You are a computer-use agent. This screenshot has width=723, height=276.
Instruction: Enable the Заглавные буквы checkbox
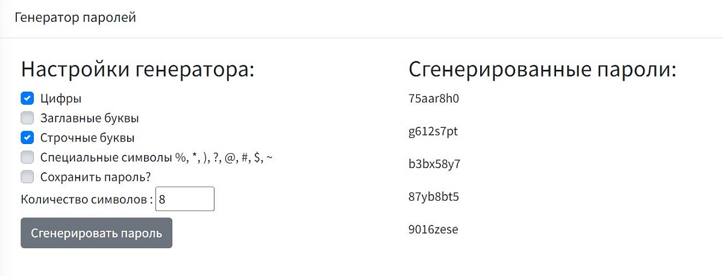pos(27,118)
